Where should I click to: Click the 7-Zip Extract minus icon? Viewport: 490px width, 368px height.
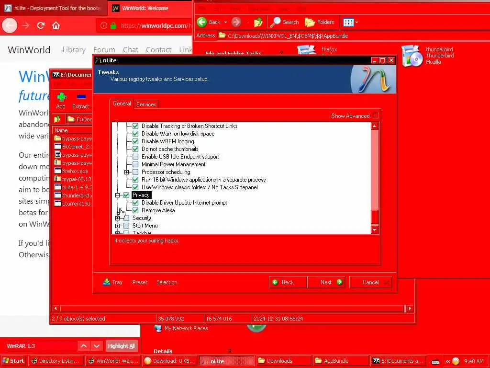81,96
